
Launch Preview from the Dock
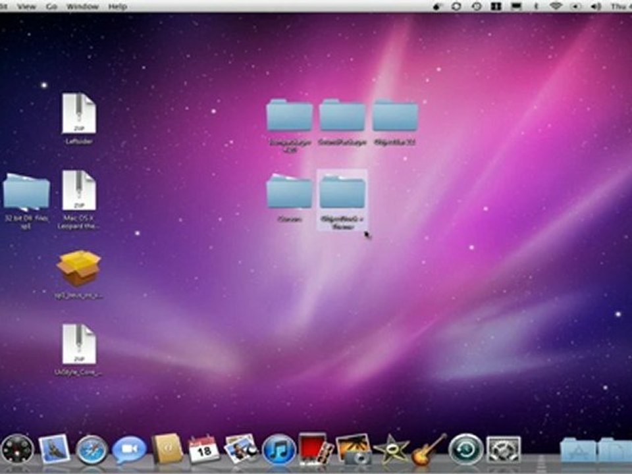(241, 448)
